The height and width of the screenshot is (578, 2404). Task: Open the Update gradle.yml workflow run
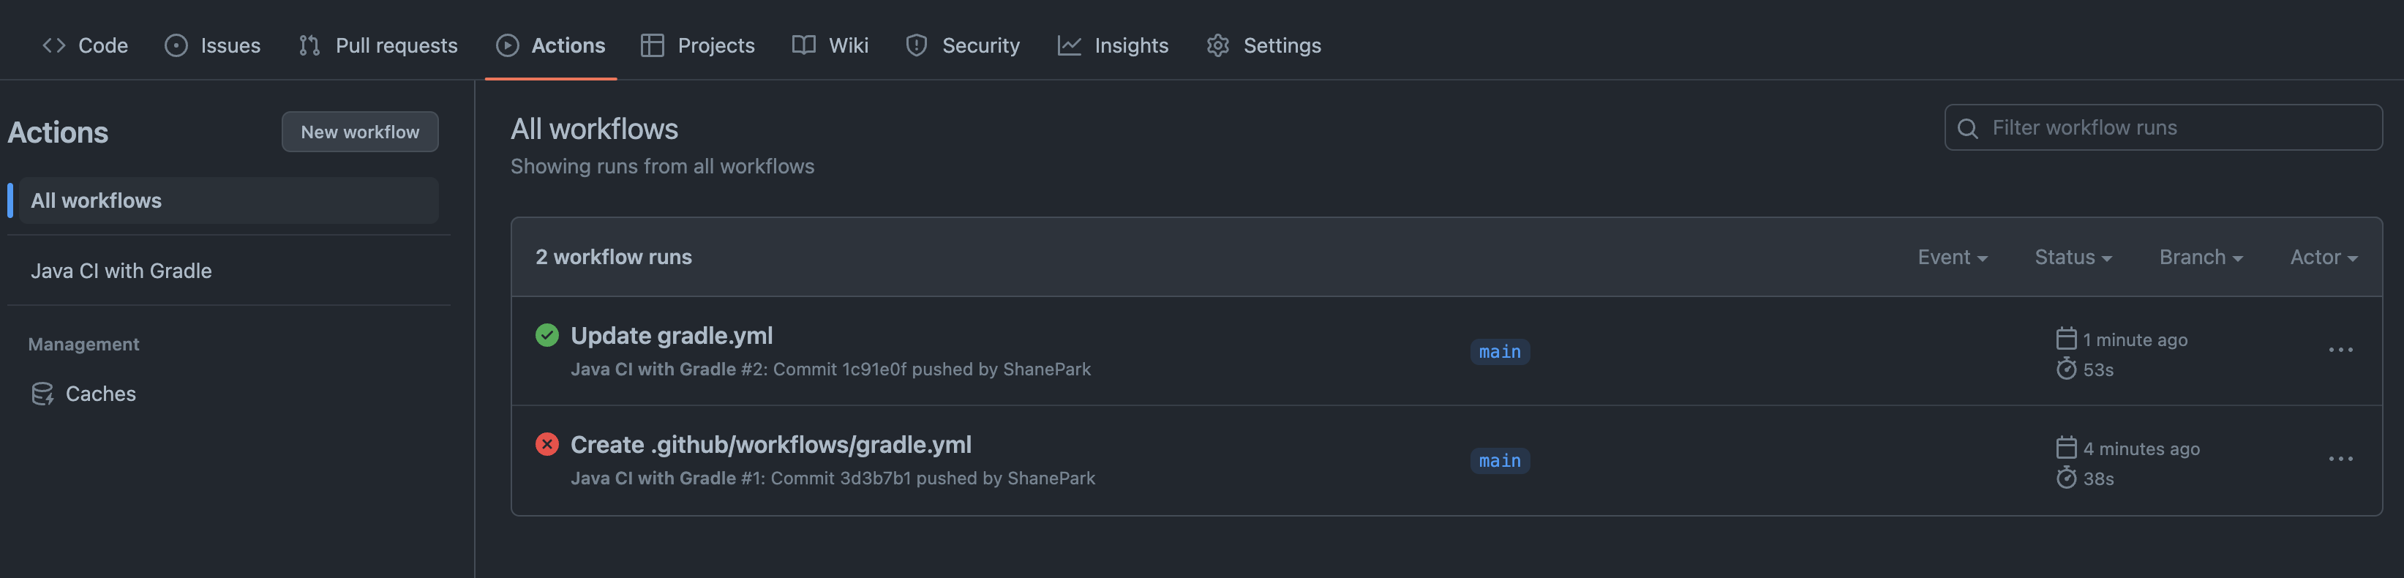point(671,335)
